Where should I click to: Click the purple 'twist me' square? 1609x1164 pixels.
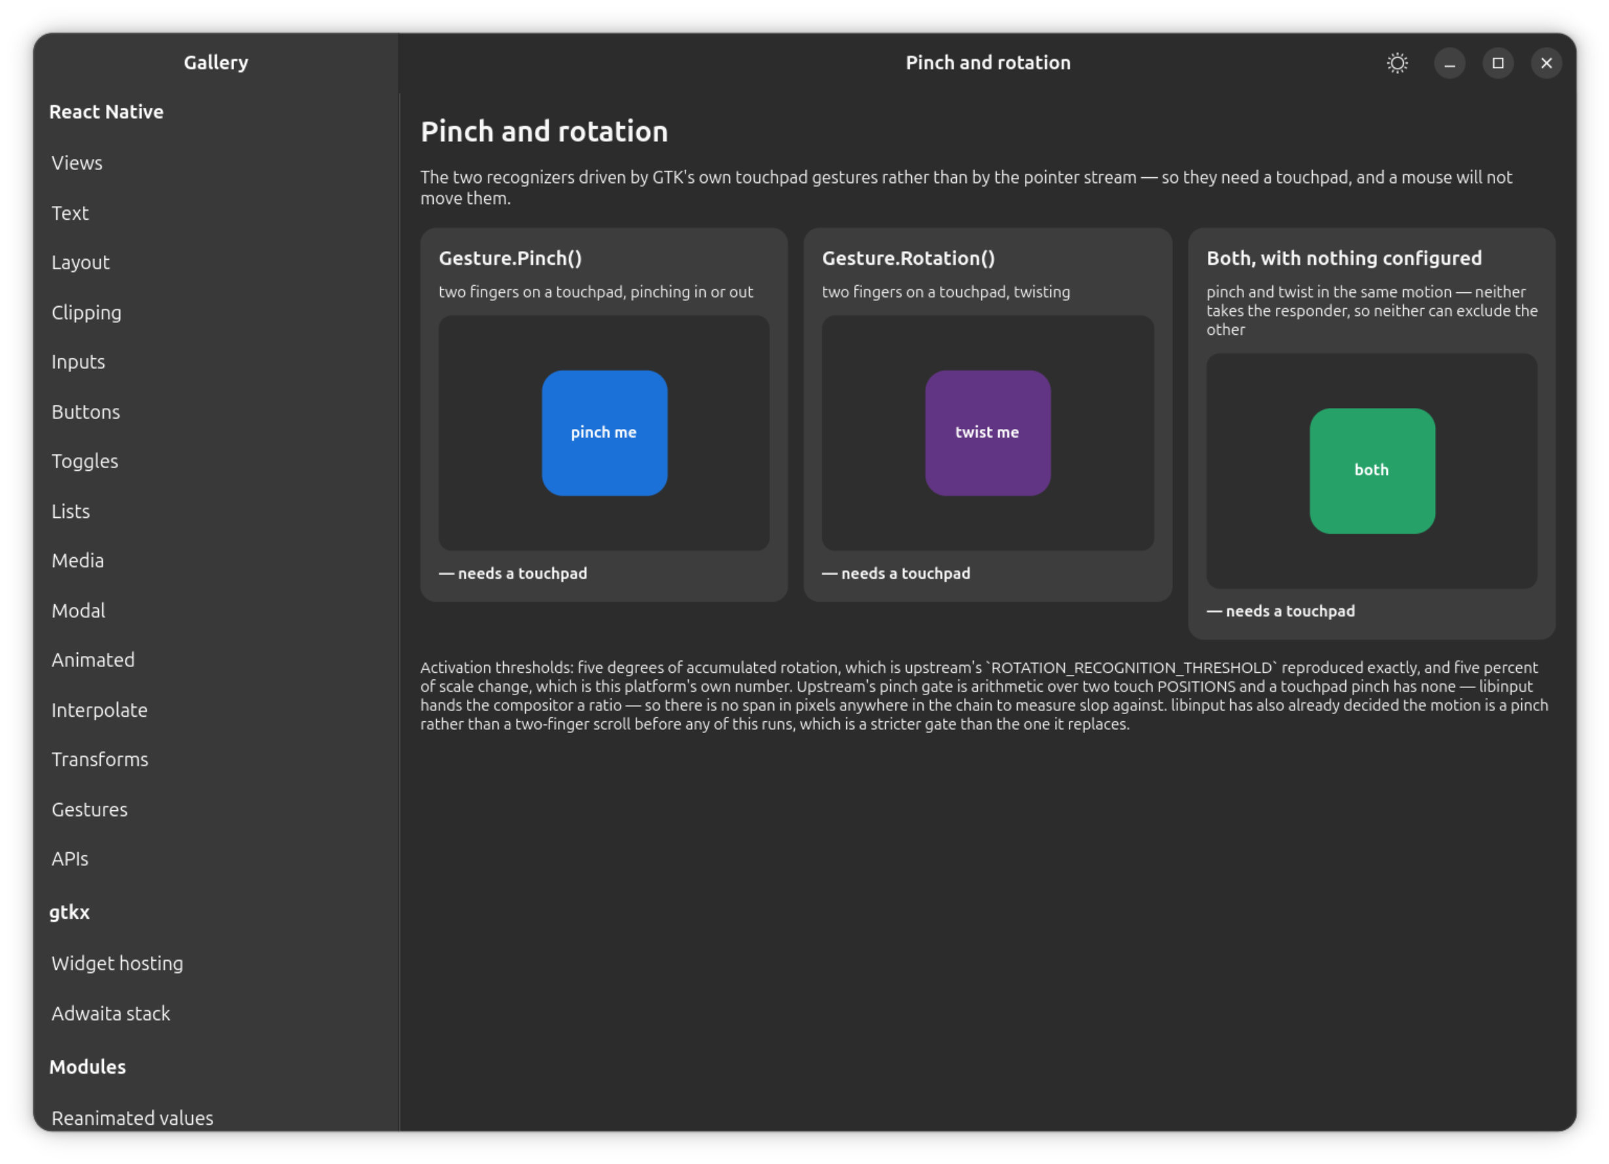point(988,433)
